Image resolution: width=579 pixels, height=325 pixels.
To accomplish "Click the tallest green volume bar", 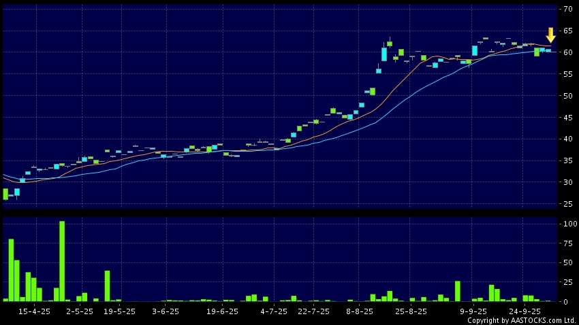I will [62, 261].
